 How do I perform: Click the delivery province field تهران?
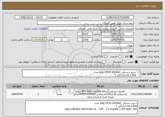click(117, 45)
